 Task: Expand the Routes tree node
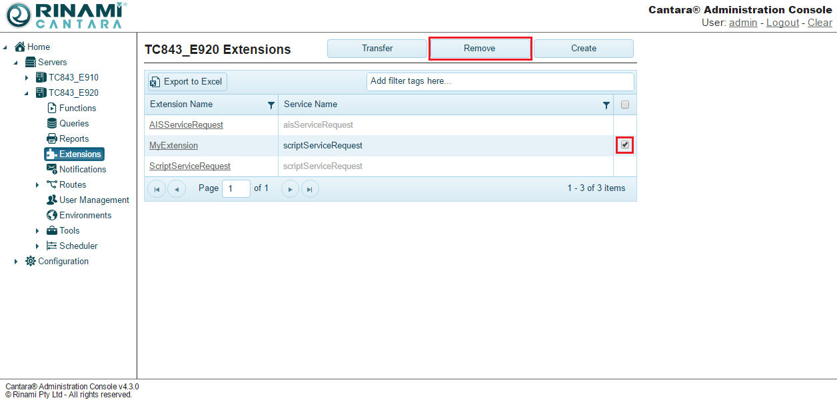coord(37,185)
